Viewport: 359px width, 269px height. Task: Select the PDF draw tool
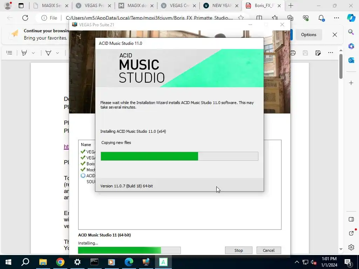48,53
